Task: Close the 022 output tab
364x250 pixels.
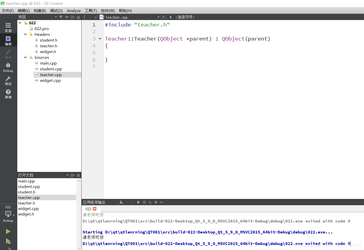Action: click(95, 209)
